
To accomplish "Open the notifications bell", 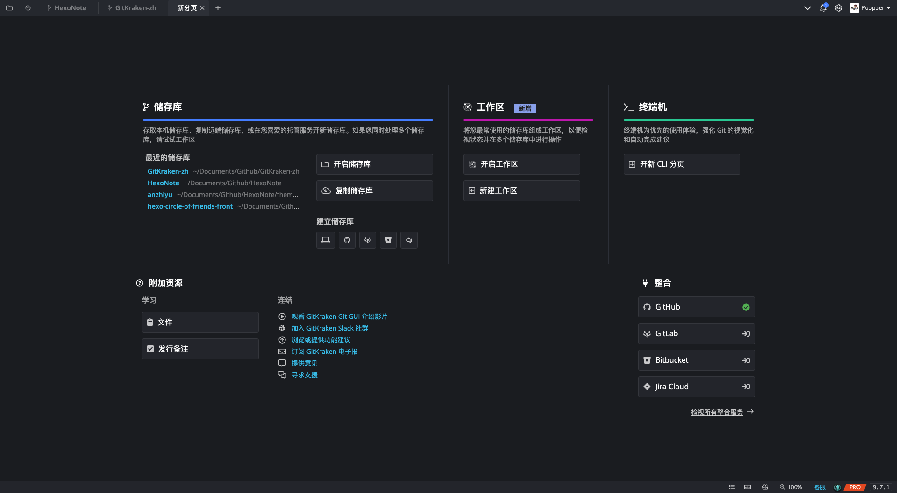I will click(x=823, y=8).
